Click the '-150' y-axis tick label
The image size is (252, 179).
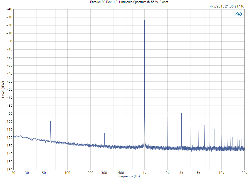9,162
